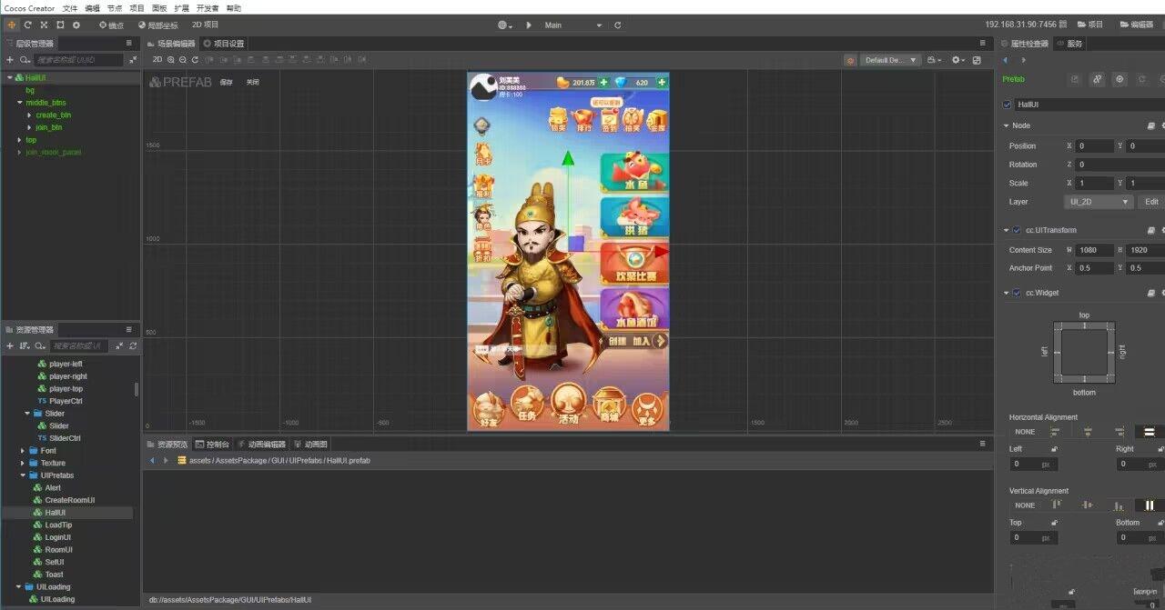Expand the Font folder in assets
This screenshot has height=610, width=1165.
pos(23,451)
